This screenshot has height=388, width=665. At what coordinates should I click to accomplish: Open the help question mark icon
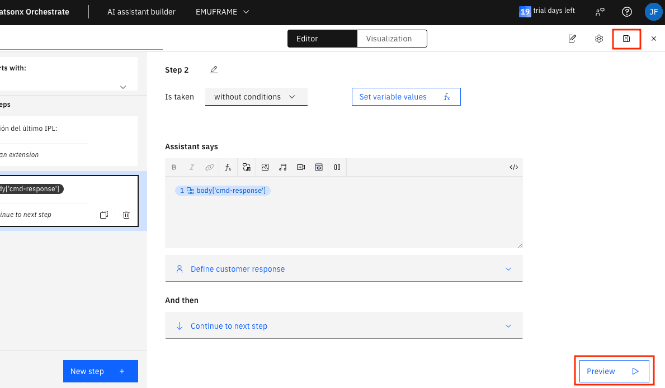pos(627,12)
